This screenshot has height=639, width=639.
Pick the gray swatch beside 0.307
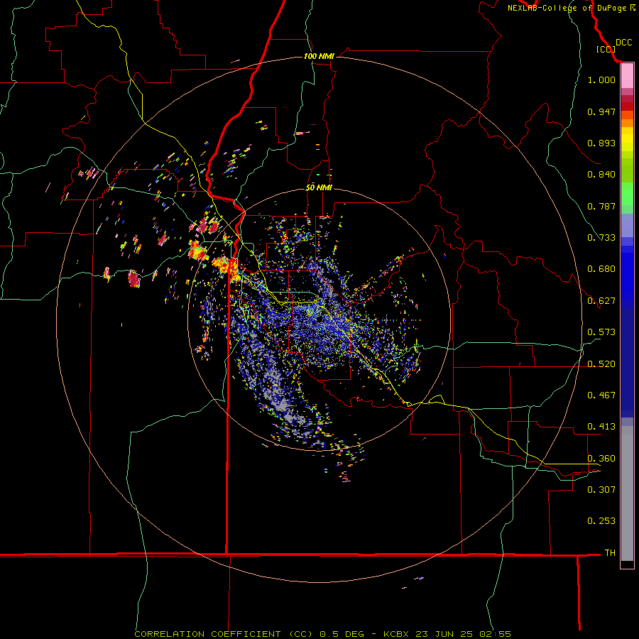click(x=627, y=493)
